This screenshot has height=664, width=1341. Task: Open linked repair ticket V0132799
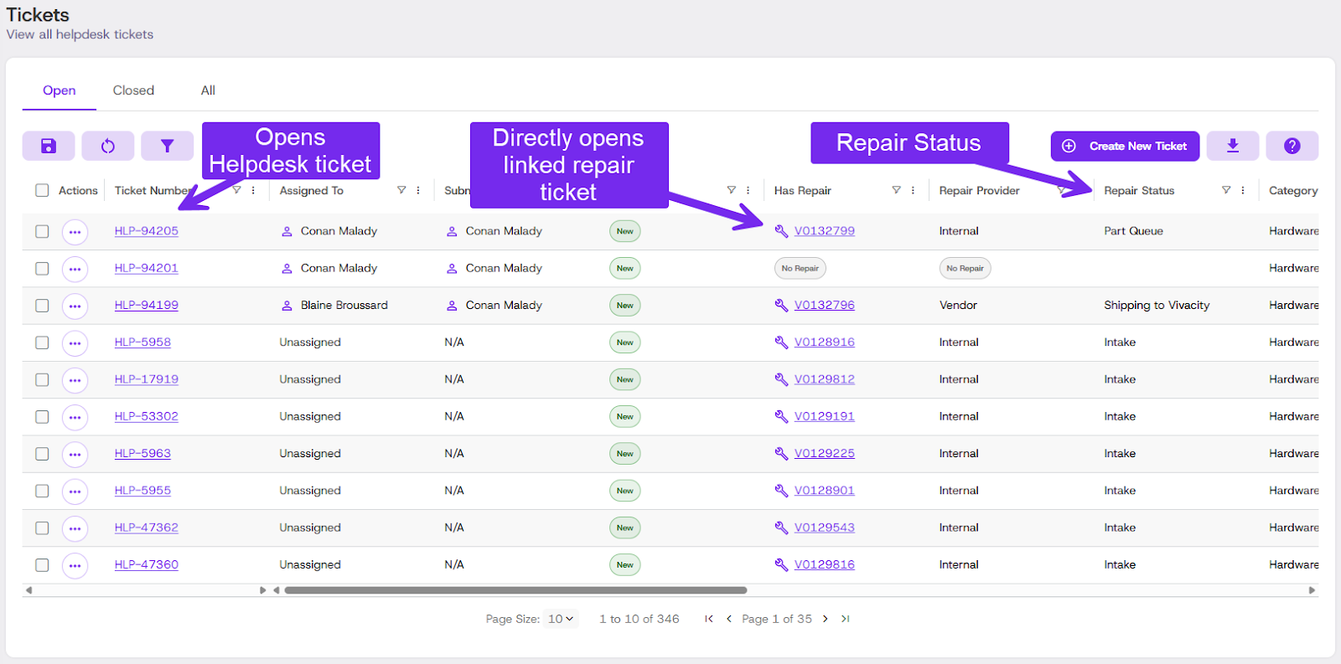(825, 231)
